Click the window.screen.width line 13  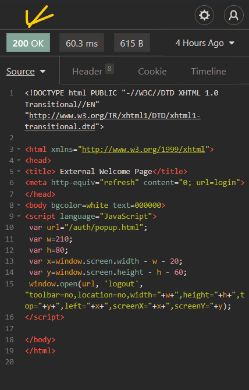coord(106,261)
